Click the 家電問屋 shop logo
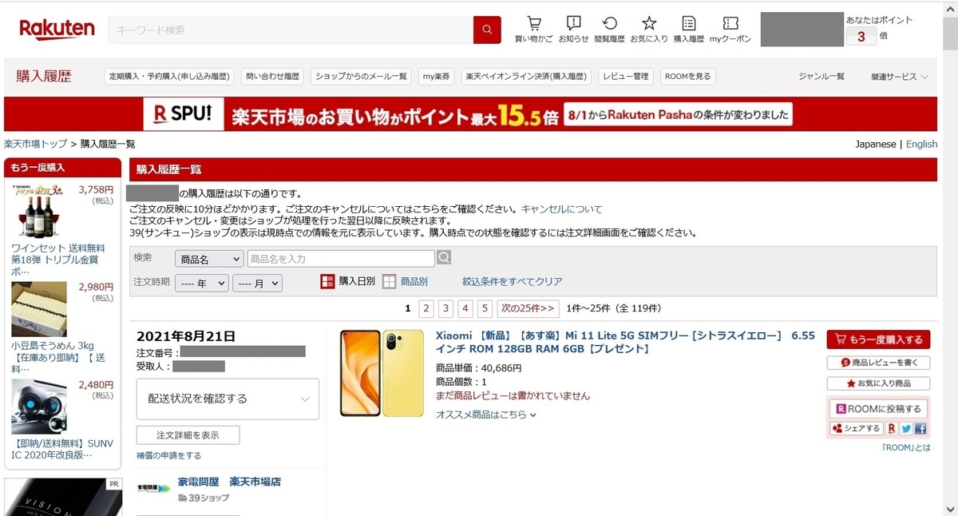This screenshot has width=958, height=516. pyautogui.click(x=153, y=487)
